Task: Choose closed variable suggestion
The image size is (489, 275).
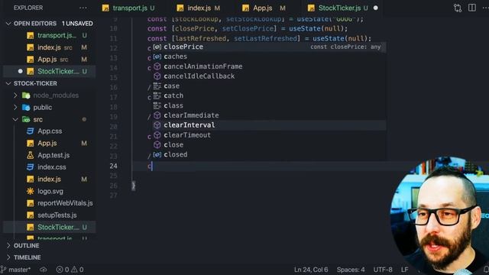Action: pyautogui.click(x=269, y=154)
